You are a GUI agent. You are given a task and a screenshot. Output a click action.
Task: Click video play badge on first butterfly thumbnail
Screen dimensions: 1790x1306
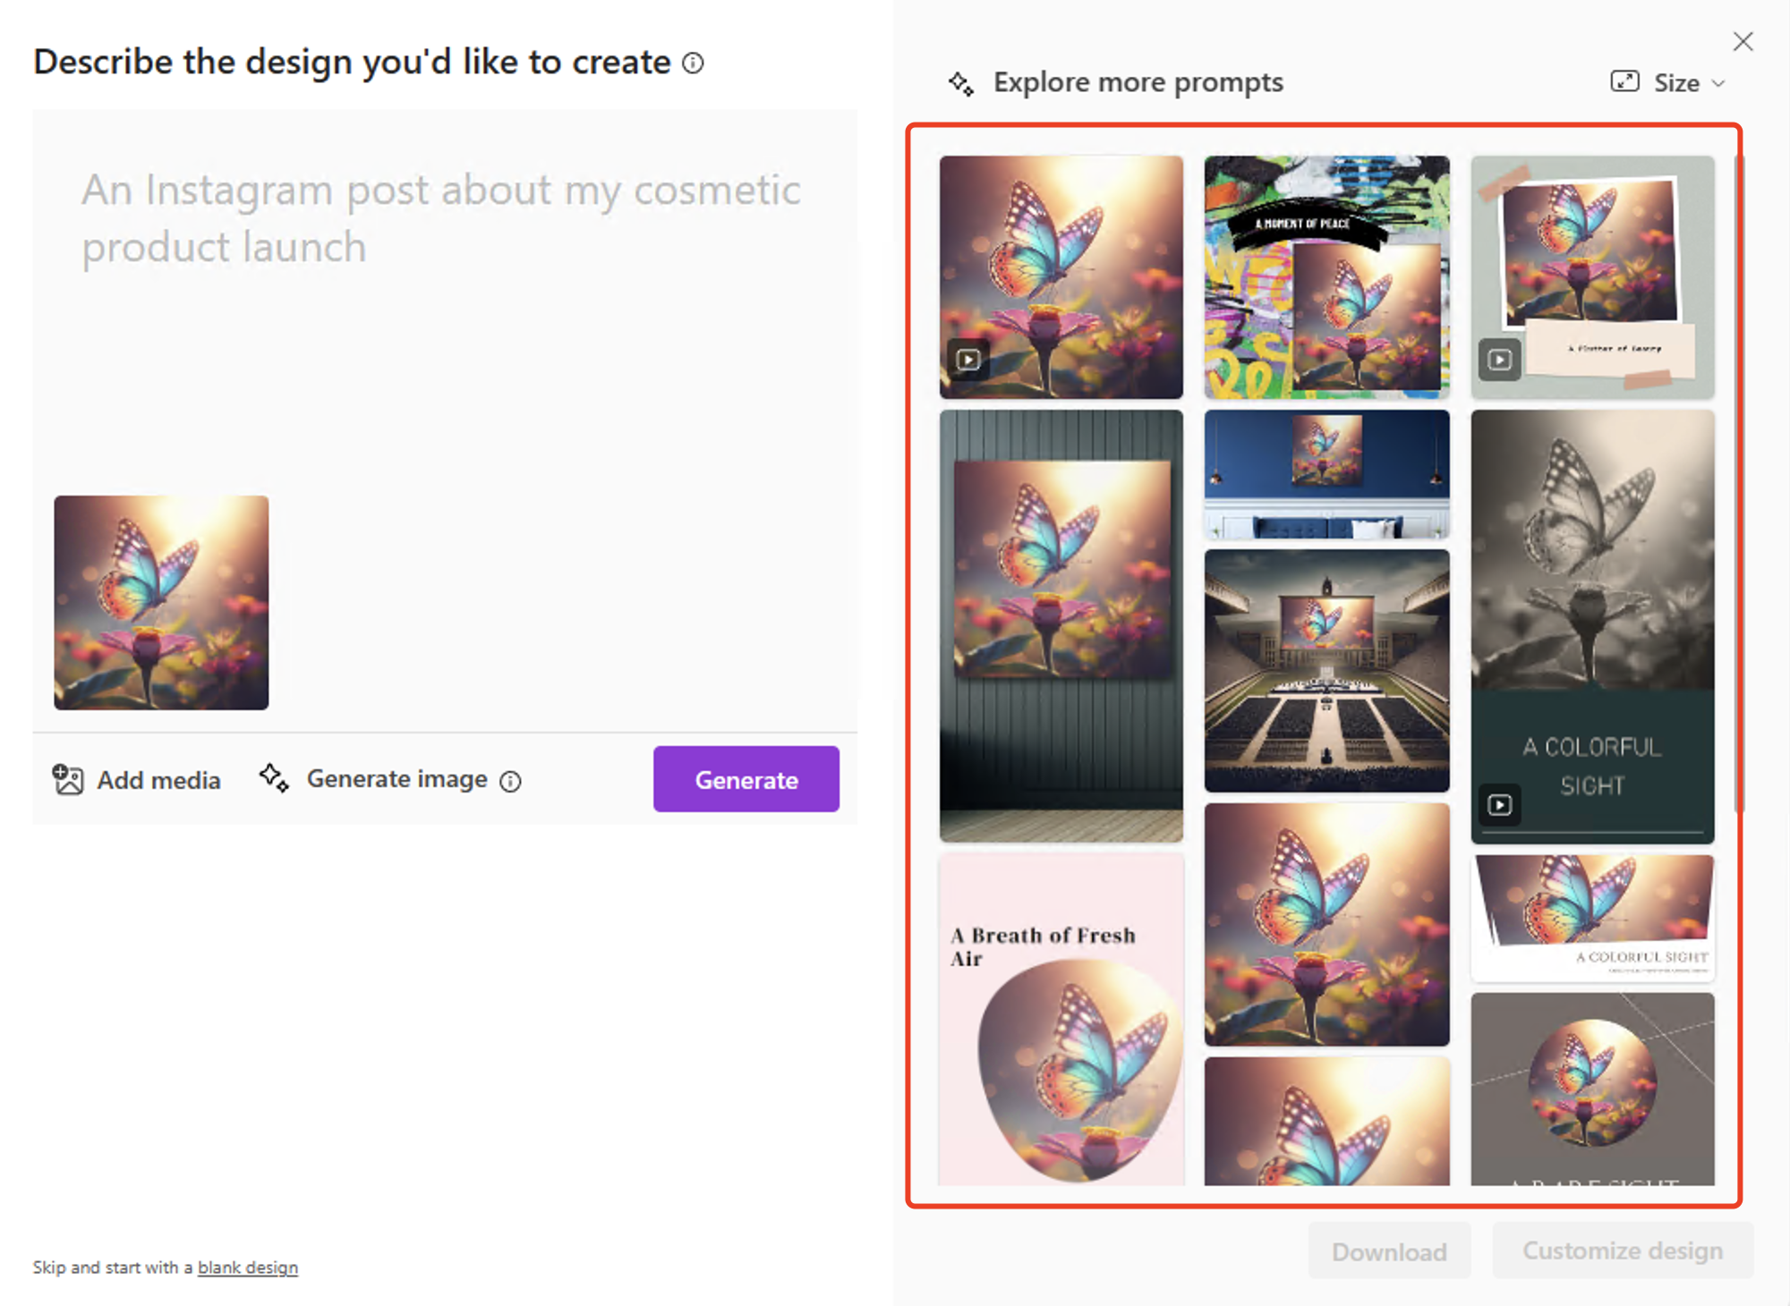968,360
